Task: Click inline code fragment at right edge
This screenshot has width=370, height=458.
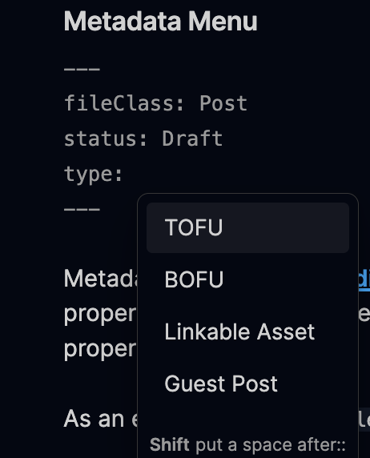Action: (x=364, y=420)
